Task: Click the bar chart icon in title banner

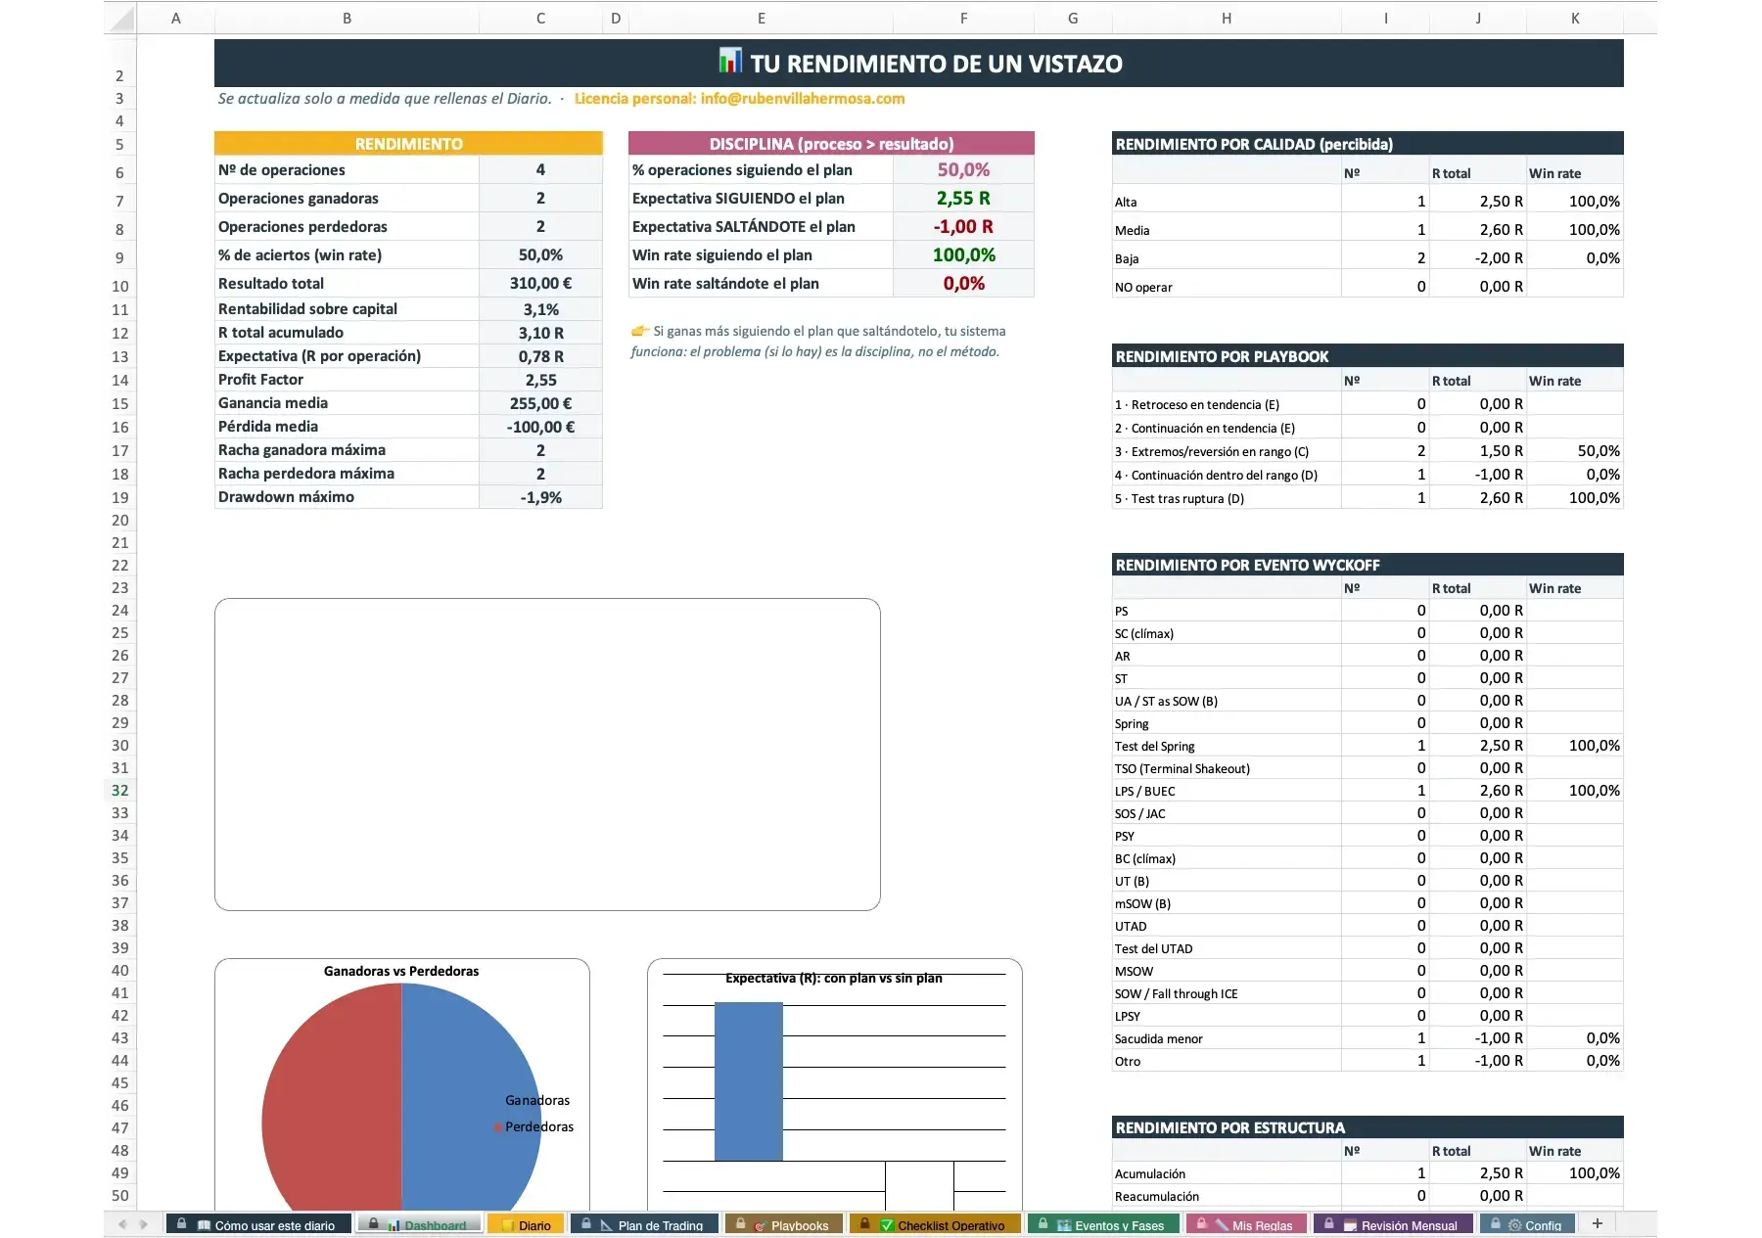Action: point(730,61)
